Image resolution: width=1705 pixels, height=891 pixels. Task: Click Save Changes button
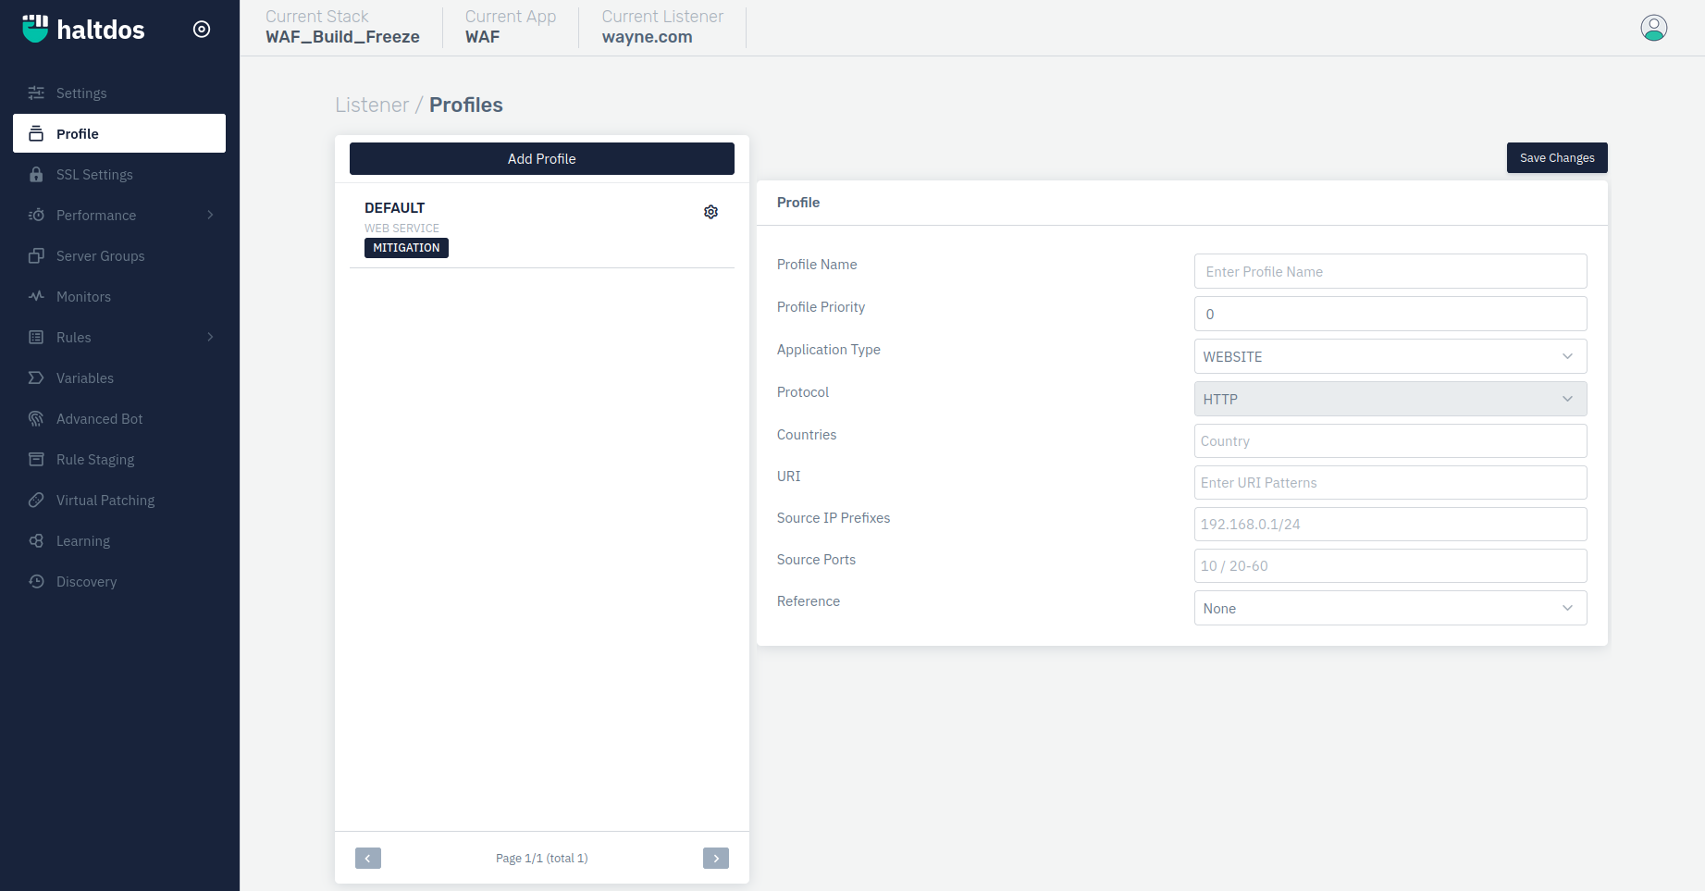tap(1557, 157)
